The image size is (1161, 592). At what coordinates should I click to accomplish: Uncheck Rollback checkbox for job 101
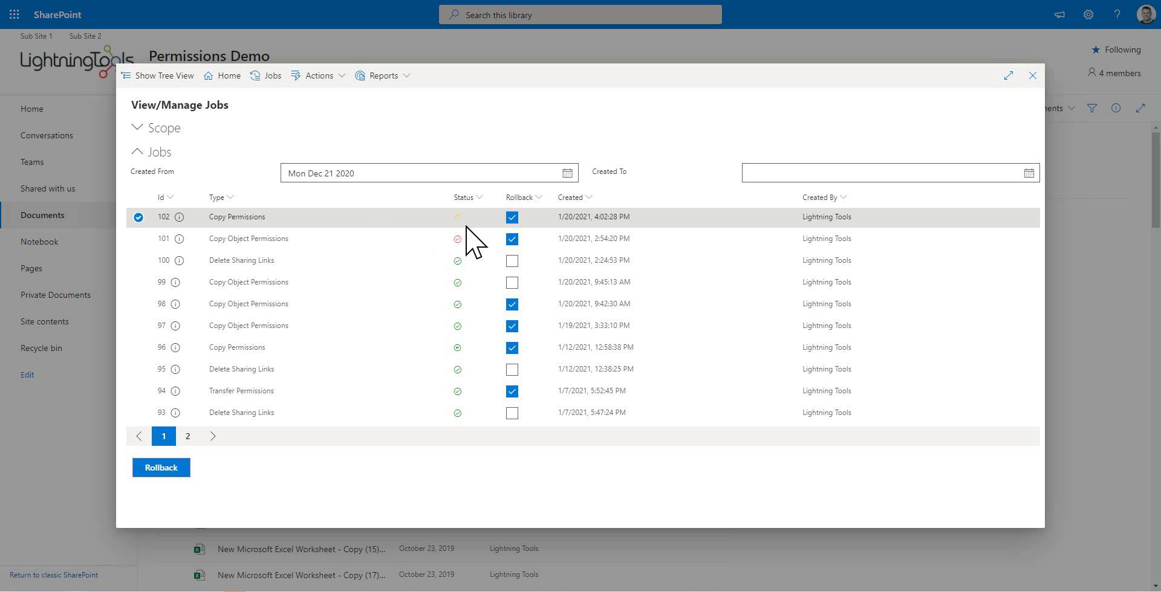click(512, 239)
